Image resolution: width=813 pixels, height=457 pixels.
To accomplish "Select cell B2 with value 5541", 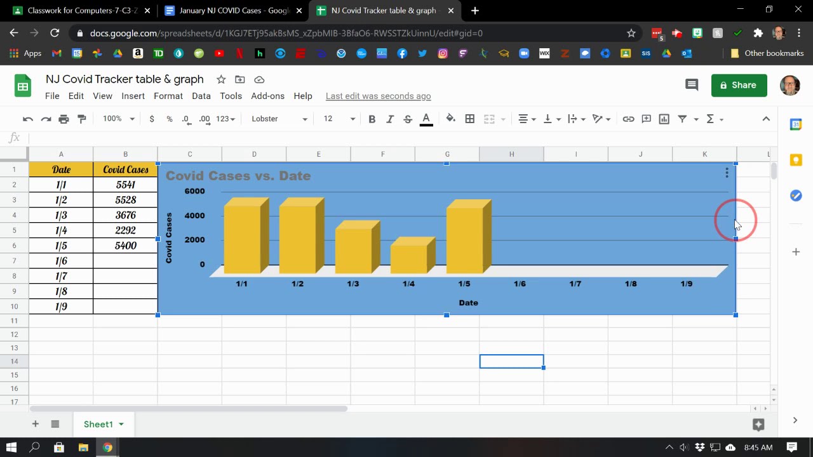I will [125, 185].
